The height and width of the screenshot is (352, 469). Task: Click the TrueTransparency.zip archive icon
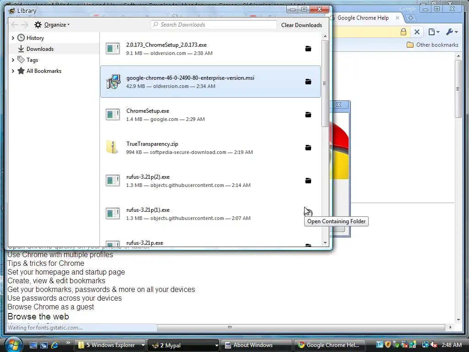(112, 147)
